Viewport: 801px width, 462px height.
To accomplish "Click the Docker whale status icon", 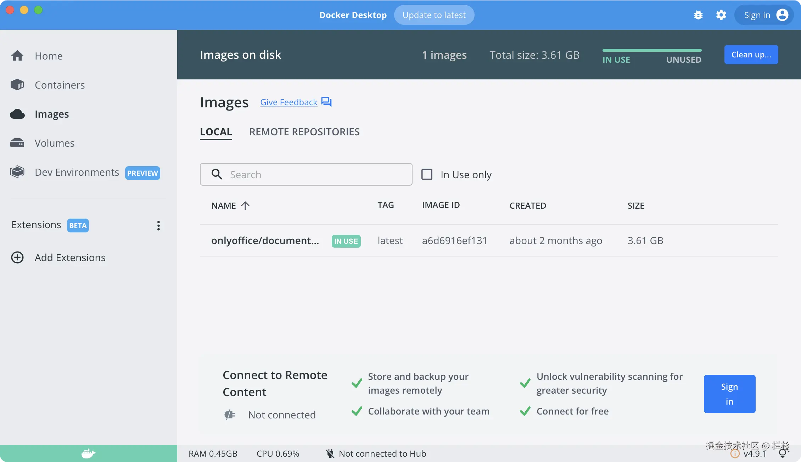I will tap(88, 453).
